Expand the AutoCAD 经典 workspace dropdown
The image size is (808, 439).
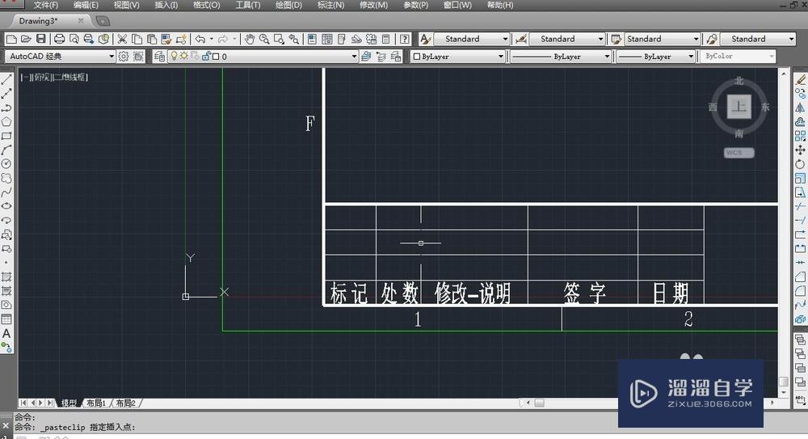tap(112, 57)
